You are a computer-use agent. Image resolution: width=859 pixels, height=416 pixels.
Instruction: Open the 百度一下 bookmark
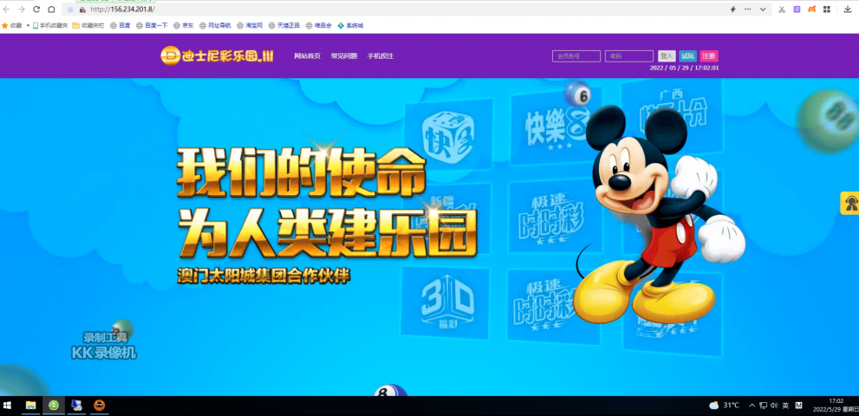coord(153,25)
